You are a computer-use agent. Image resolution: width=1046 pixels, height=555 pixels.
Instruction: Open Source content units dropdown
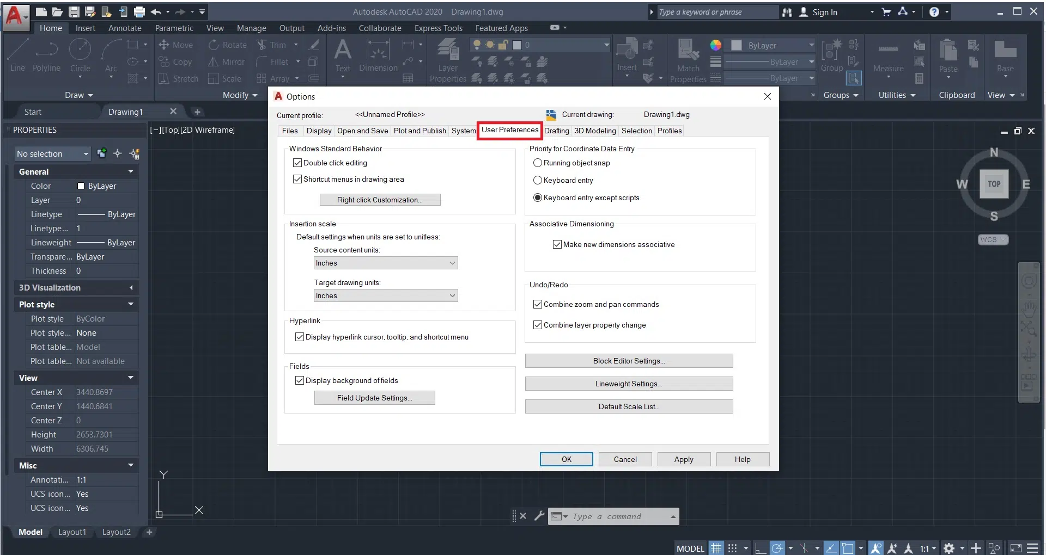pos(386,263)
